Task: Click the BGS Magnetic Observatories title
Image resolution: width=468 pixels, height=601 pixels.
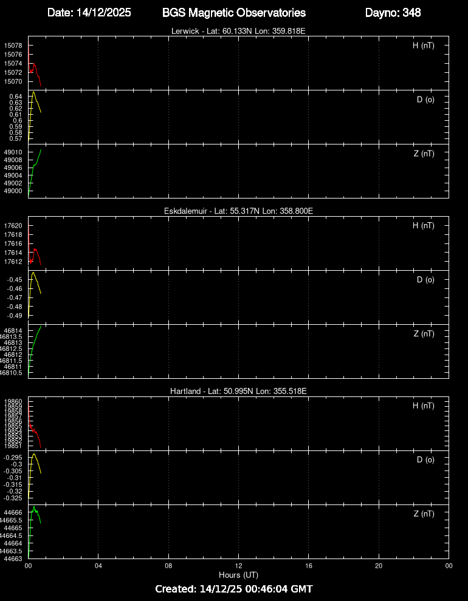Action: click(234, 13)
